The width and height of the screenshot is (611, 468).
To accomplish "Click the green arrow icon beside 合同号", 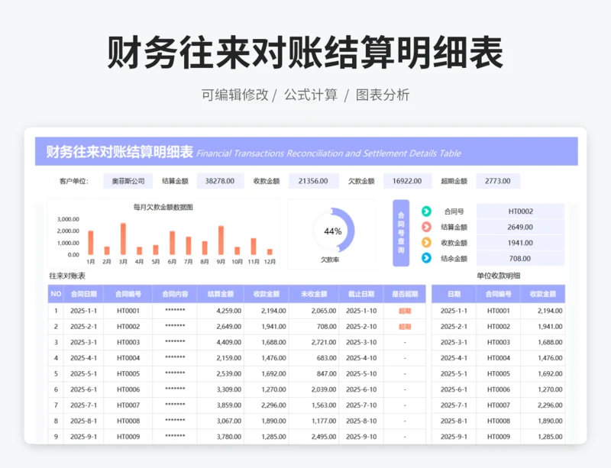I will (x=426, y=211).
